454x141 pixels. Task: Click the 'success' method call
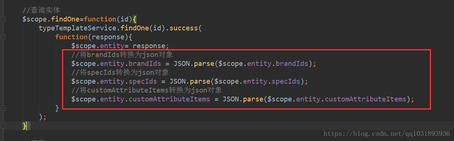click(x=184, y=28)
